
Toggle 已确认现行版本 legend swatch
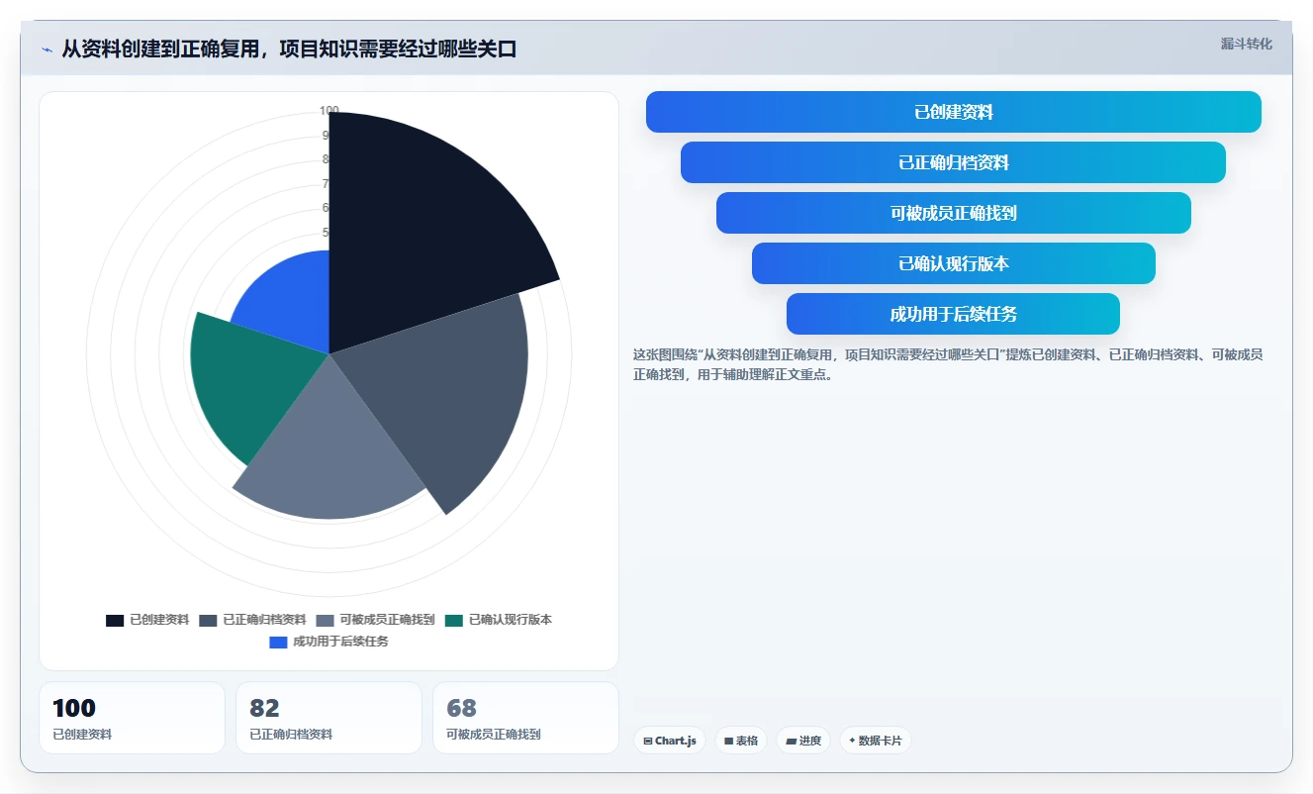pyautogui.click(x=454, y=620)
